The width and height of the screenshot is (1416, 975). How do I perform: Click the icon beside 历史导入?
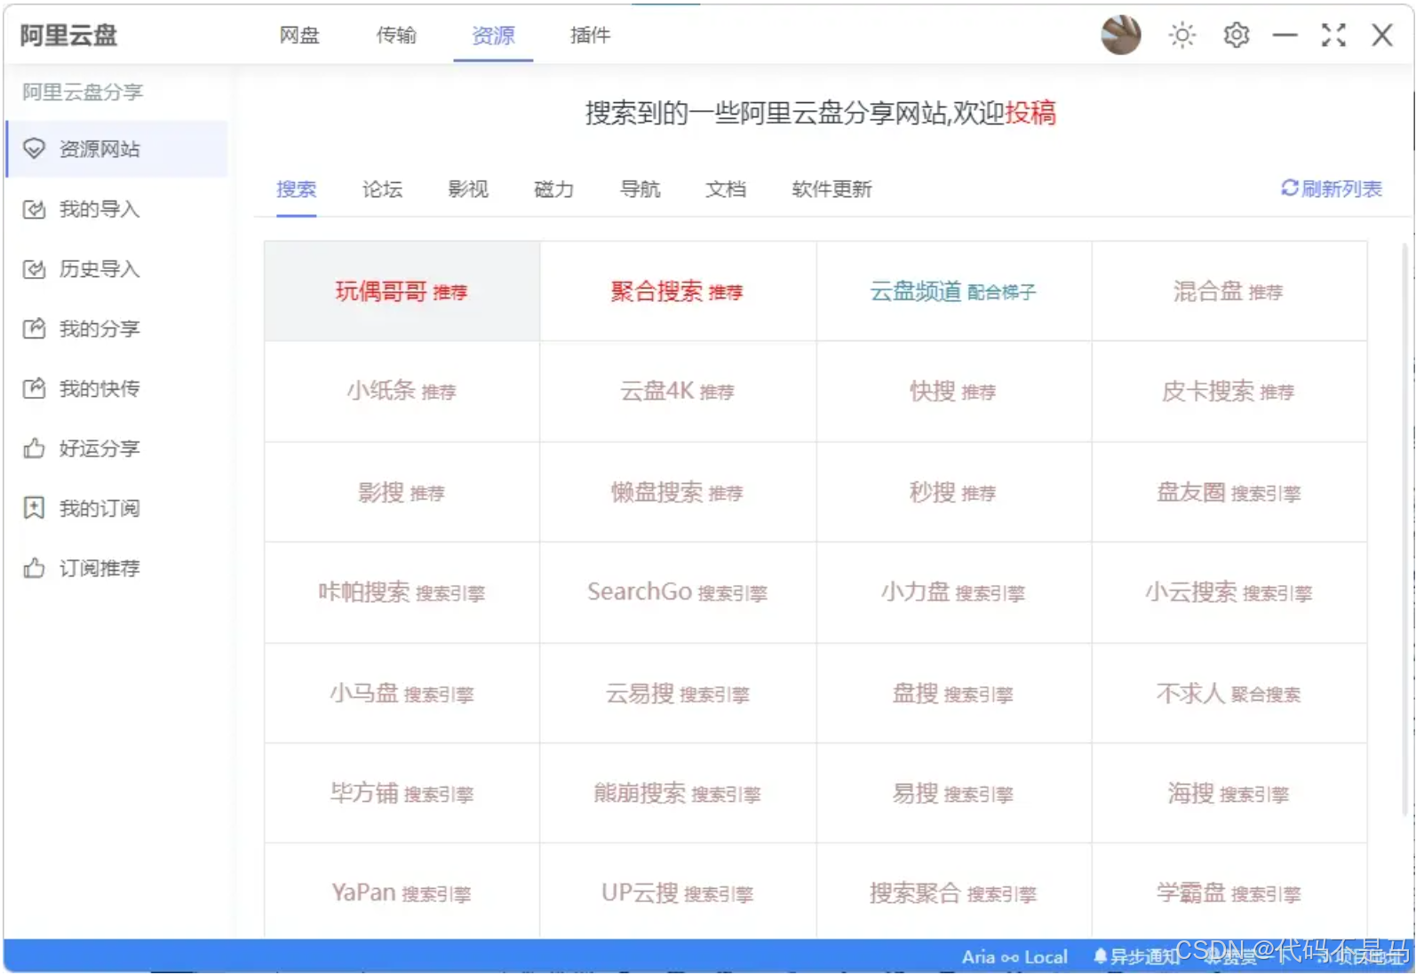pos(34,269)
